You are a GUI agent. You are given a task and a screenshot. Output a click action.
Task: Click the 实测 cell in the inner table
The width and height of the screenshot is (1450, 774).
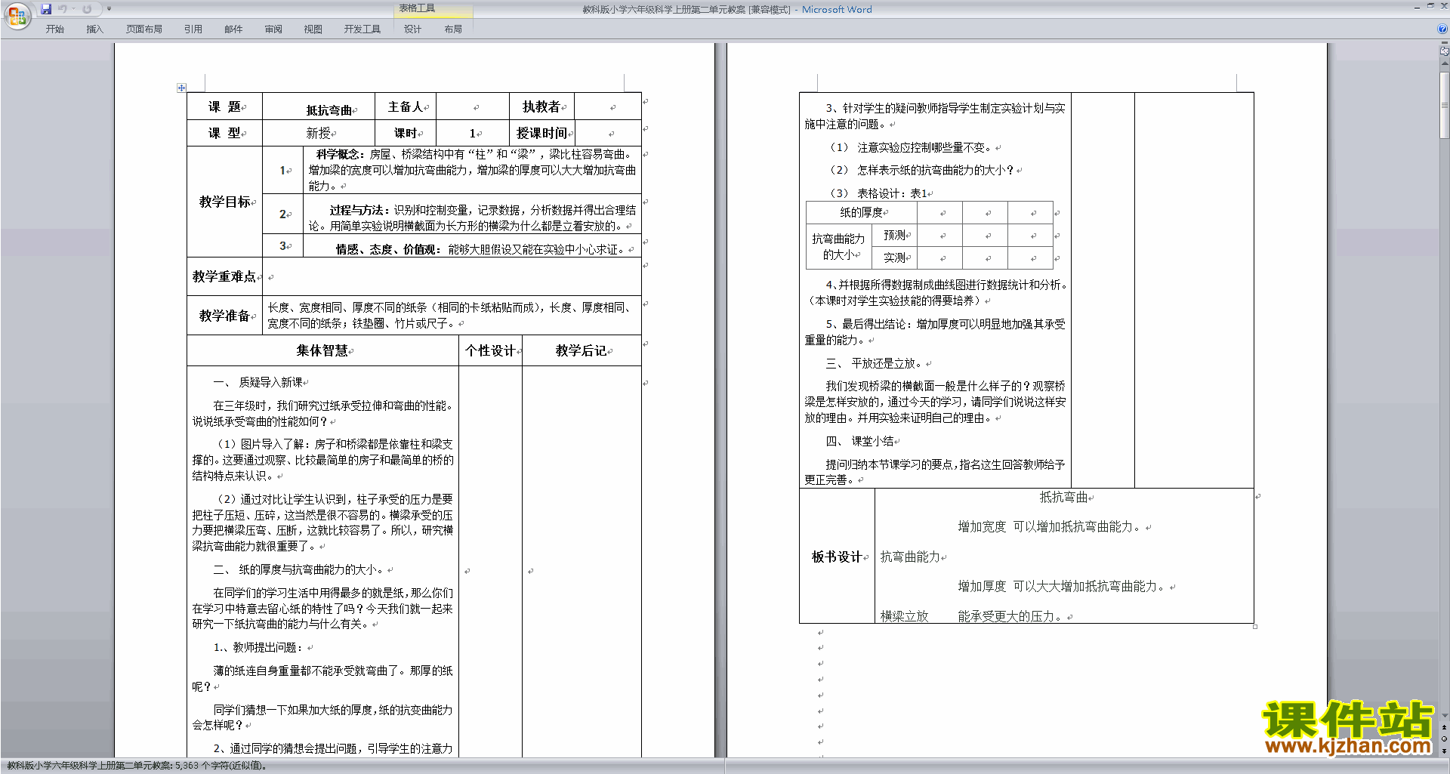click(895, 258)
